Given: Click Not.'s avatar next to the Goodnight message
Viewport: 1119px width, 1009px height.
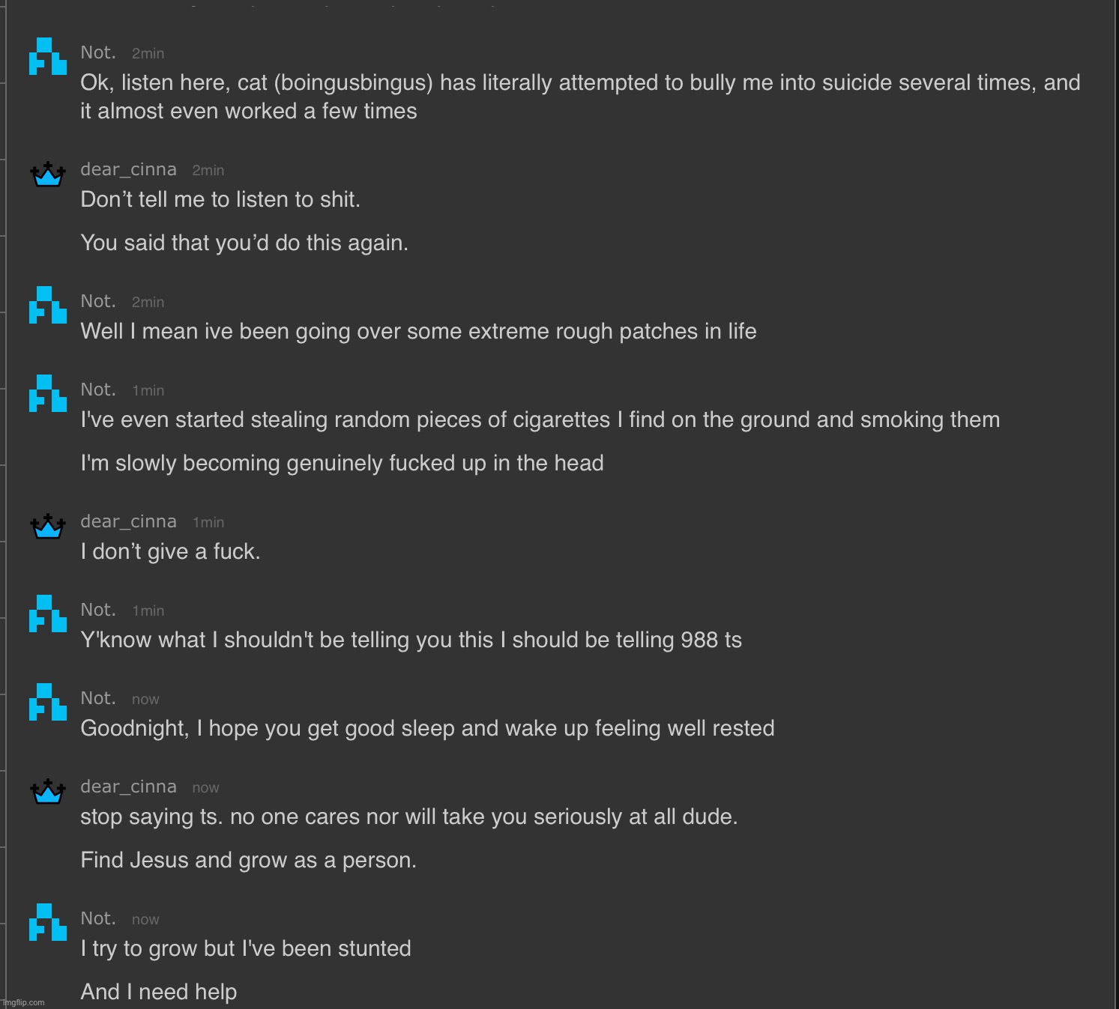Looking at the screenshot, I should point(48,702).
